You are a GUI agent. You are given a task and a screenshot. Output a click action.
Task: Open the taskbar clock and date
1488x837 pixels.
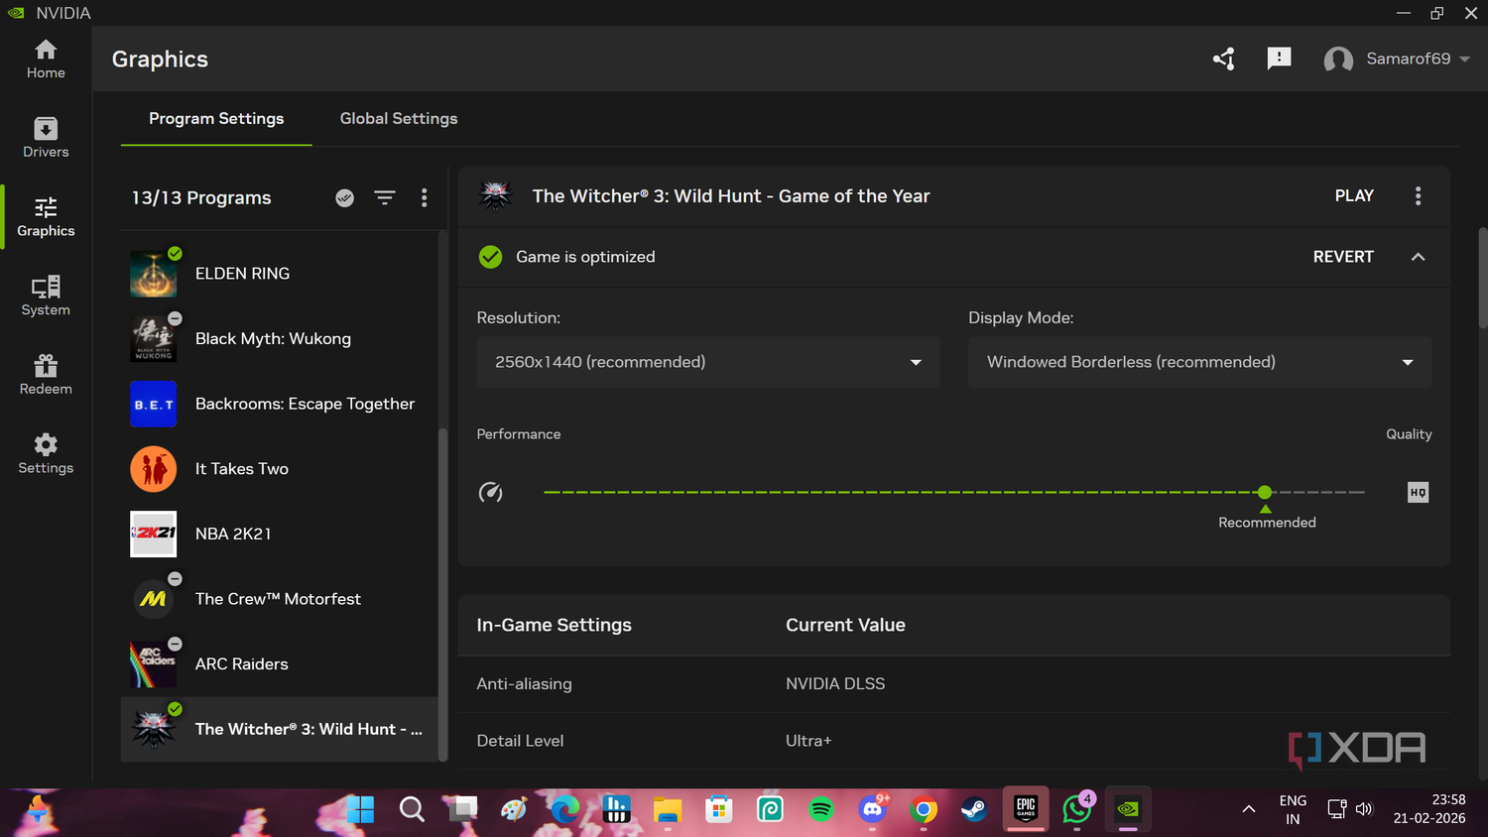(x=1428, y=809)
